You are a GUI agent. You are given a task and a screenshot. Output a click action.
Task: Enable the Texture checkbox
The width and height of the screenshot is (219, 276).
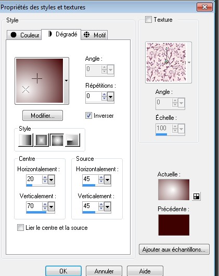[x=148, y=19]
